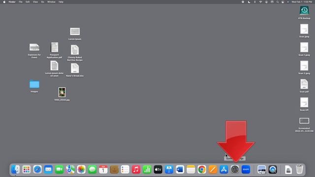
Task: Open the Help menu
Action: coord(61,2)
